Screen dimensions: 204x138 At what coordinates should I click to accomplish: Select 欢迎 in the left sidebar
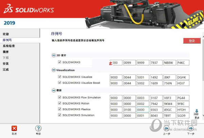(x=6, y=34)
